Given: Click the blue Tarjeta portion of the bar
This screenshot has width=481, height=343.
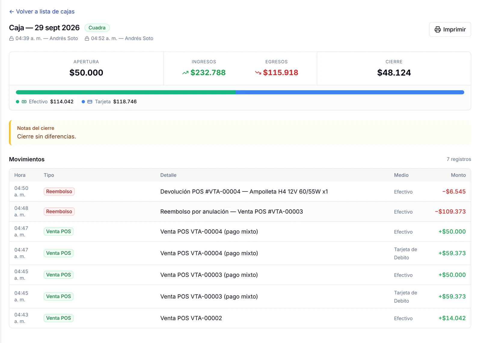Looking at the screenshot, I should click(x=350, y=92).
